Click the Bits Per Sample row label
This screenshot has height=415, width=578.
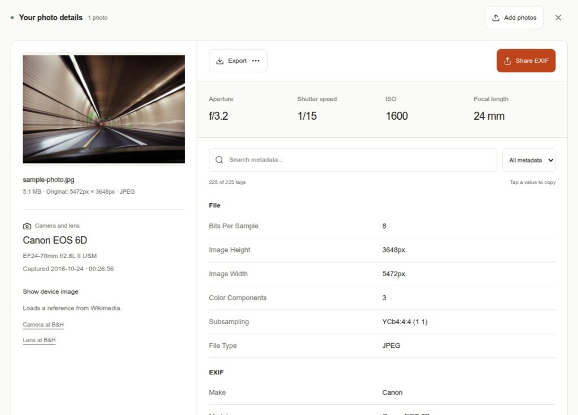pyautogui.click(x=233, y=226)
